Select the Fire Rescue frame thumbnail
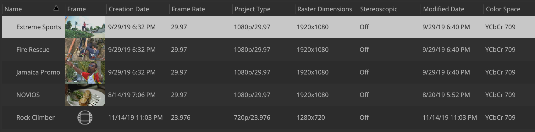Viewport: 535px width, 132px height. tap(85, 50)
